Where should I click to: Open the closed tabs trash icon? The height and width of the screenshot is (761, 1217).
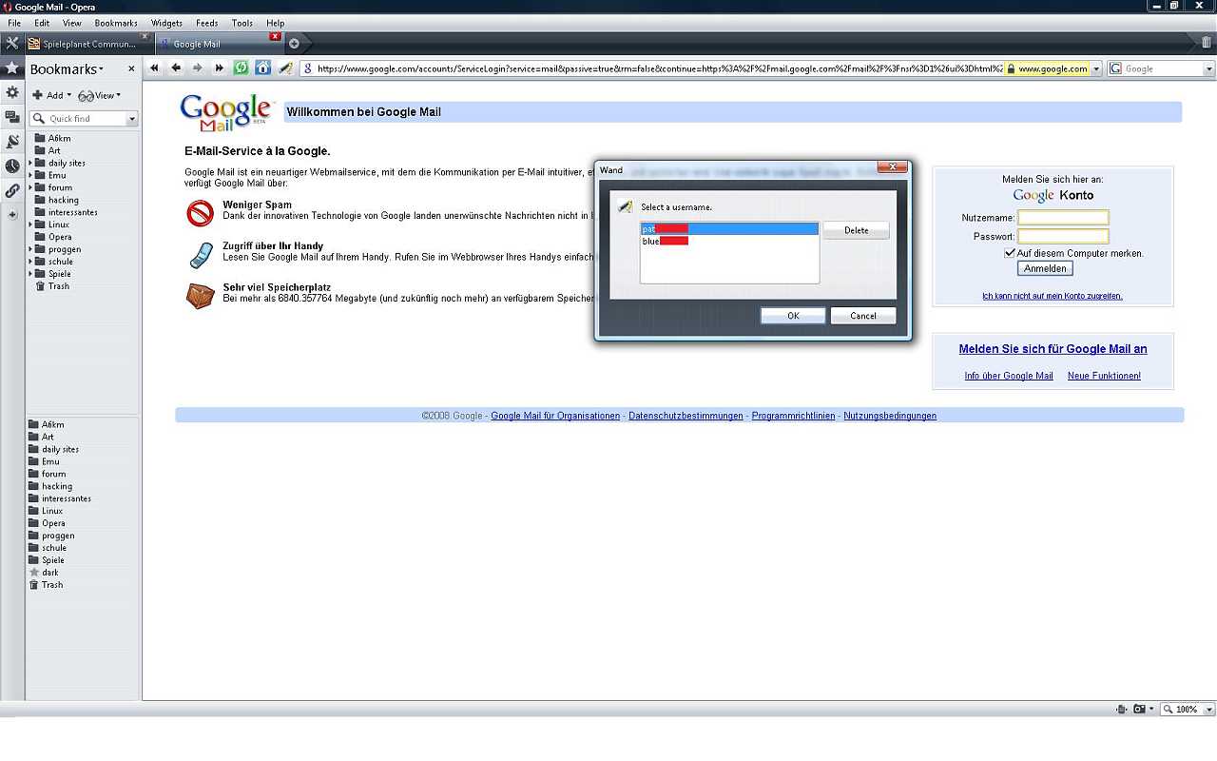(1207, 43)
